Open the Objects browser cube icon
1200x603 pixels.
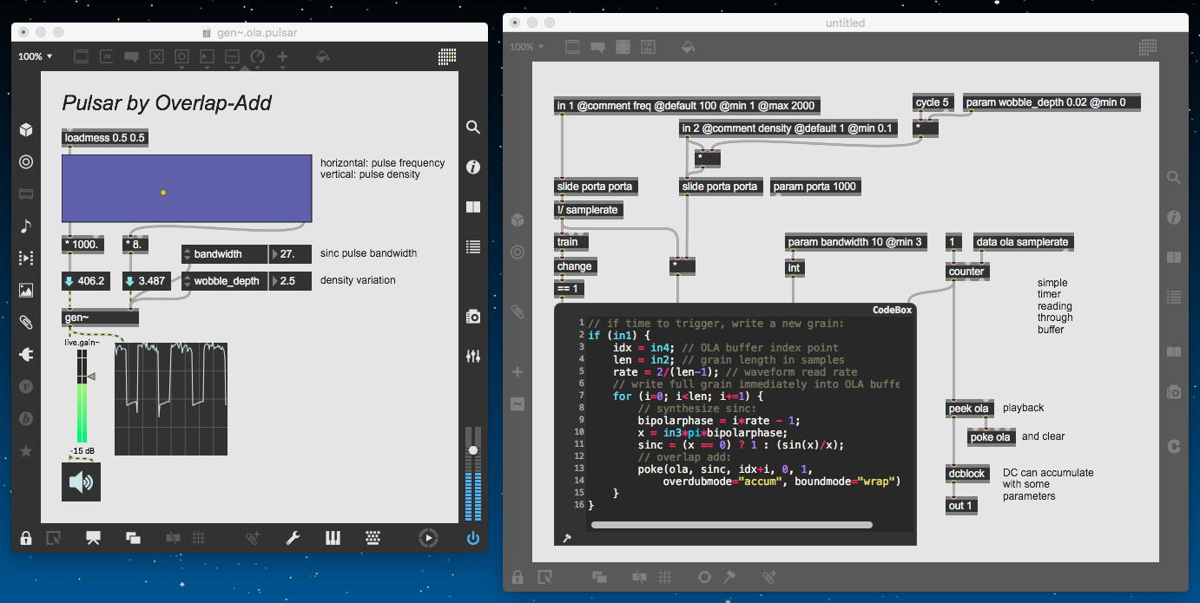[26, 130]
